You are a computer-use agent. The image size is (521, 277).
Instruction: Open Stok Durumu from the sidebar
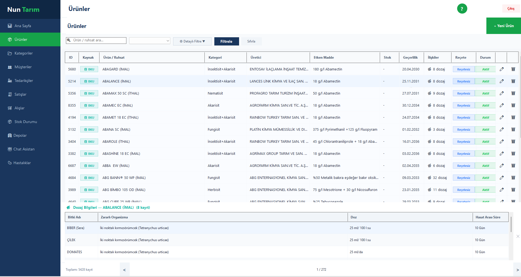point(26,122)
